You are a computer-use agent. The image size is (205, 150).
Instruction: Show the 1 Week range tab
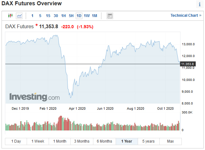click(38, 141)
